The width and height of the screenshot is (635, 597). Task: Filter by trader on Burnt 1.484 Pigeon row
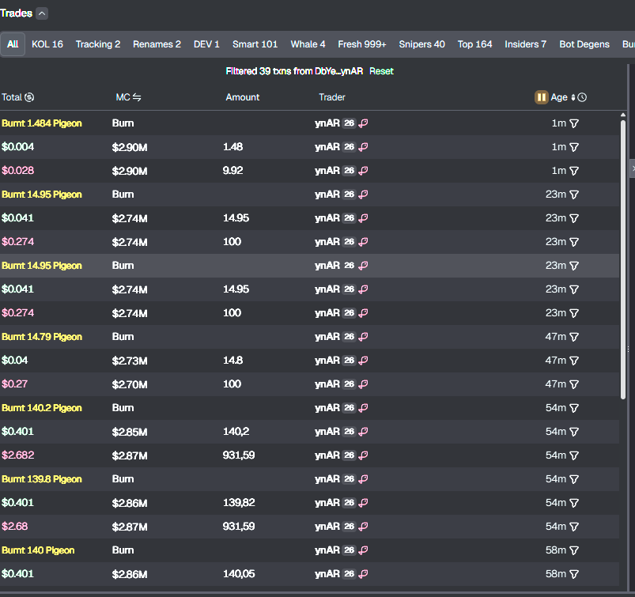point(574,123)
